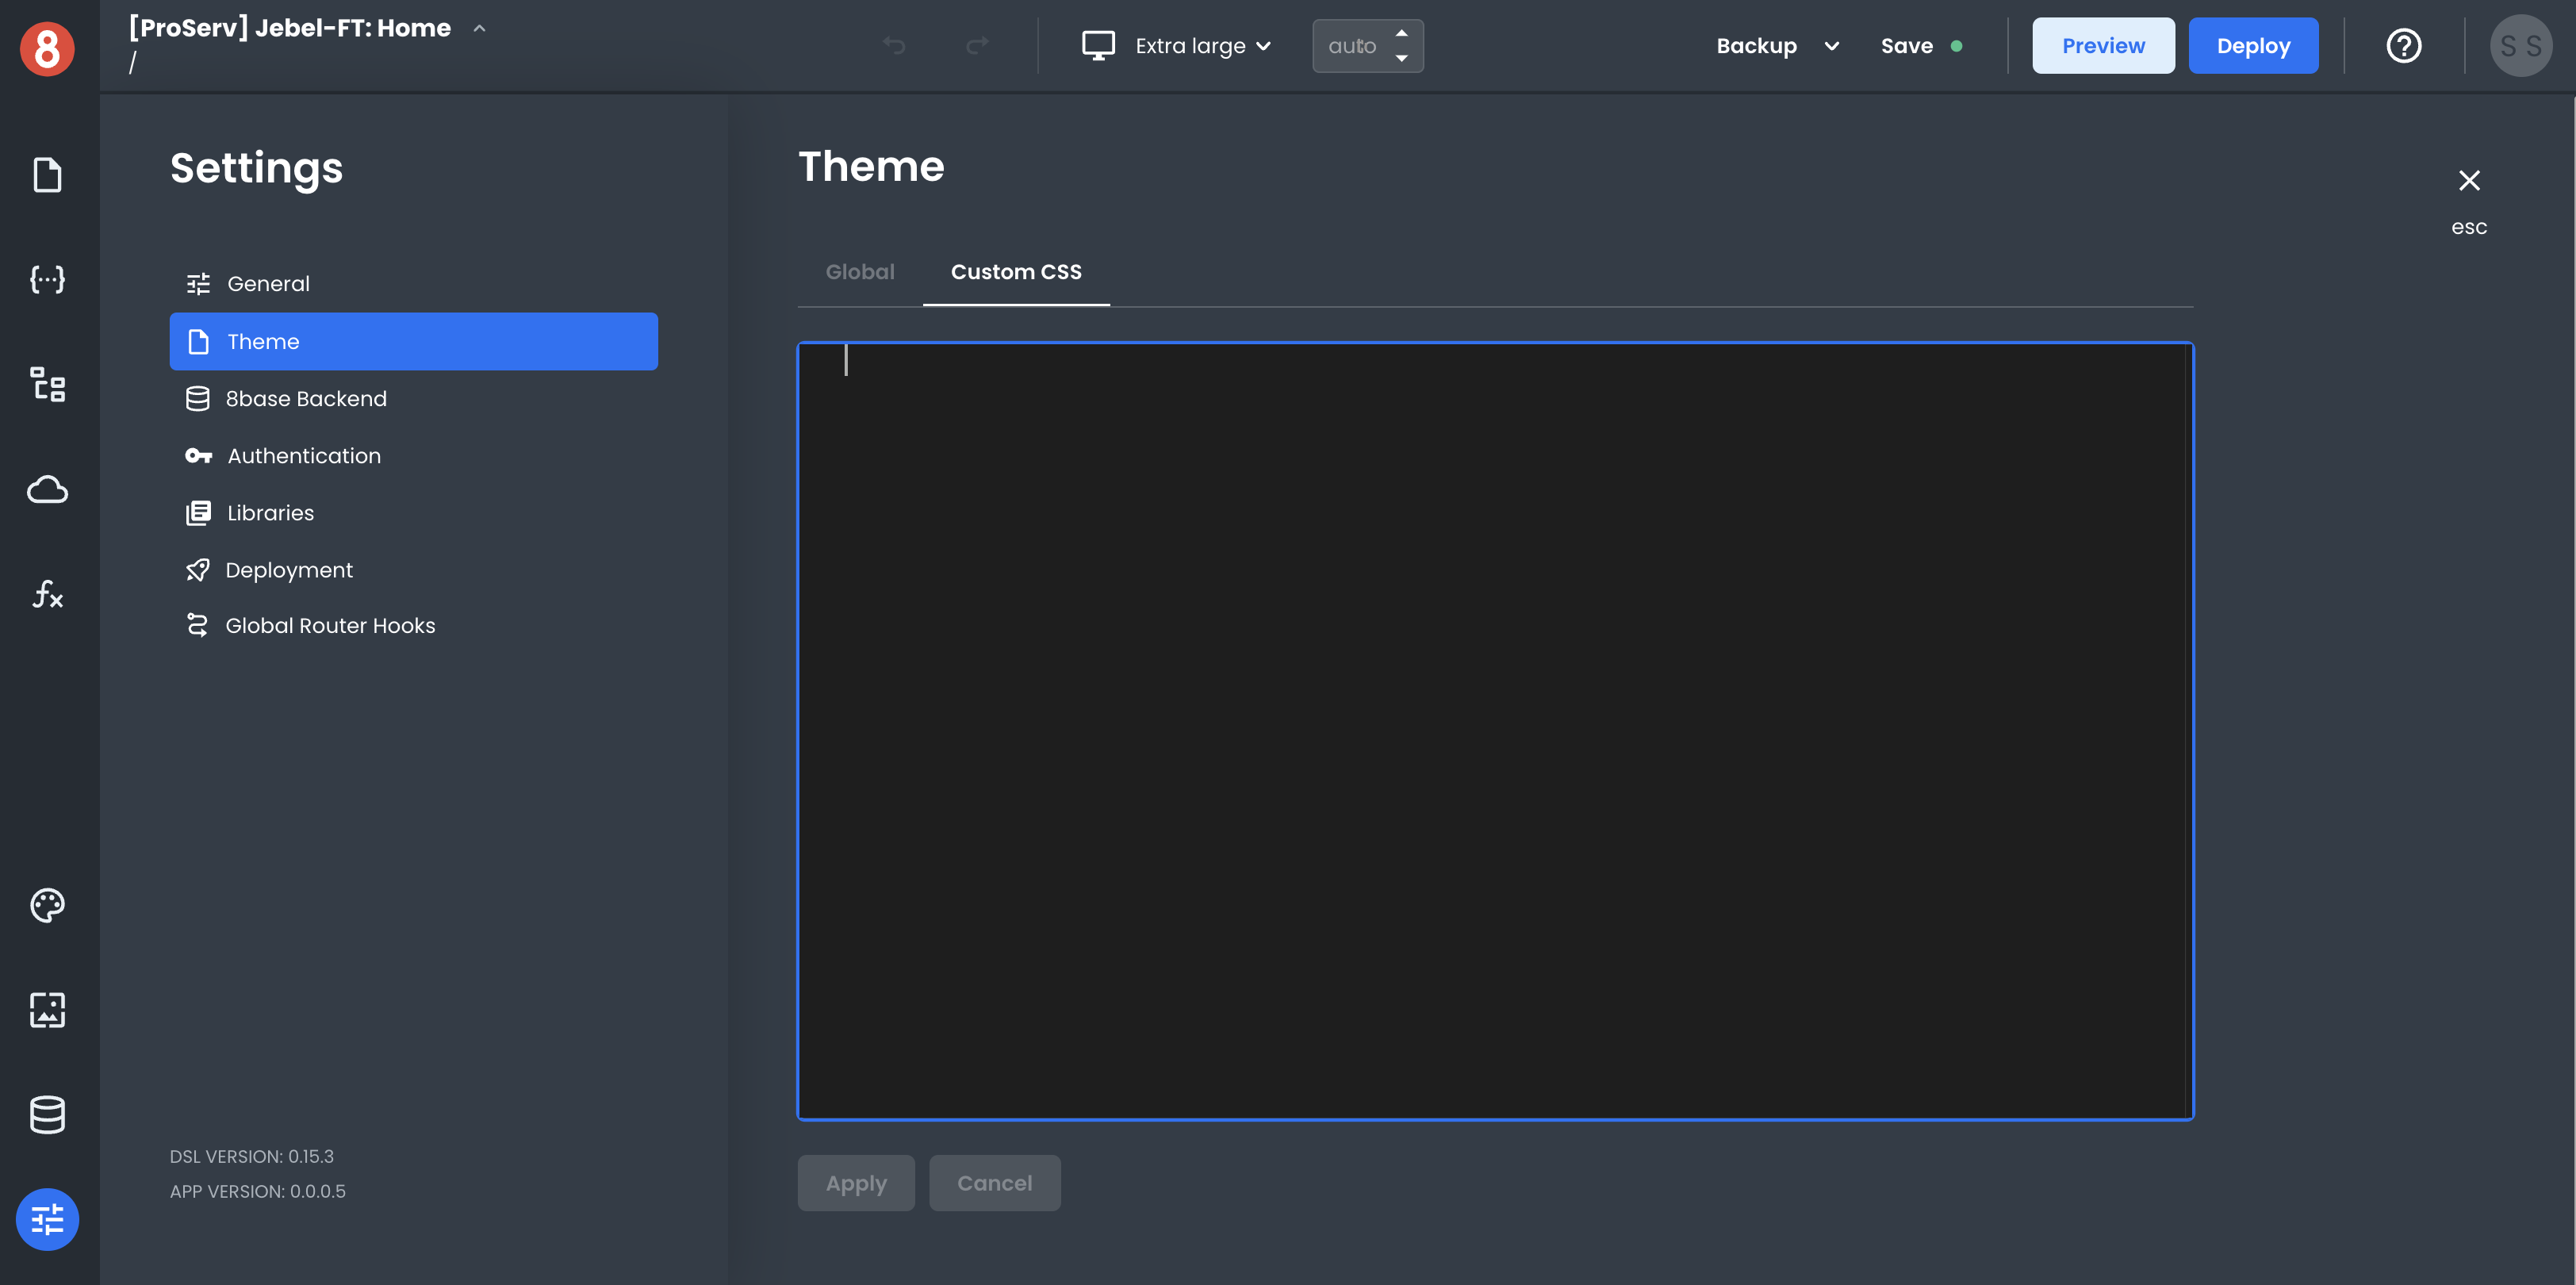Screen dimensions: 2576x1285
Task: Open the Functions fx icon
Action: (x=47, y=594)
